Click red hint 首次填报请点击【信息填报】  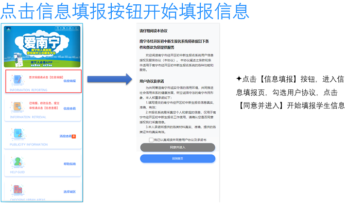pyautogui.click(x=46, y=77)
